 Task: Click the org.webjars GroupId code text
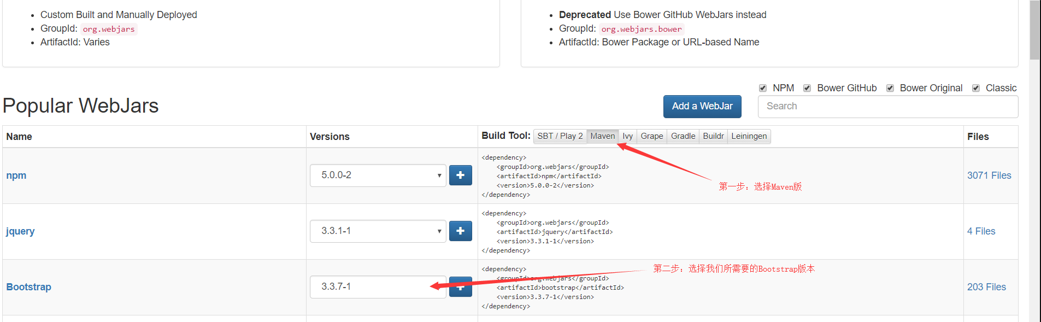[109, 29]
